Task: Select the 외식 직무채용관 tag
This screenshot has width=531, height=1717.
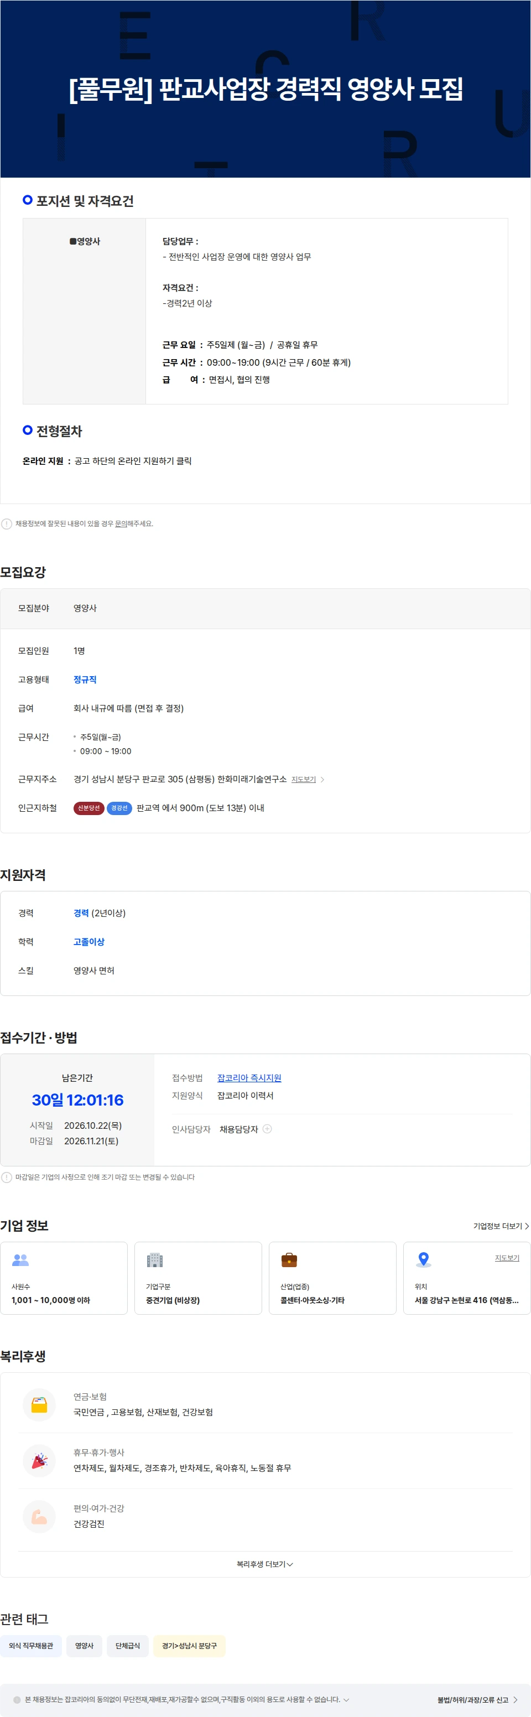Action: tap(32, 1646)
